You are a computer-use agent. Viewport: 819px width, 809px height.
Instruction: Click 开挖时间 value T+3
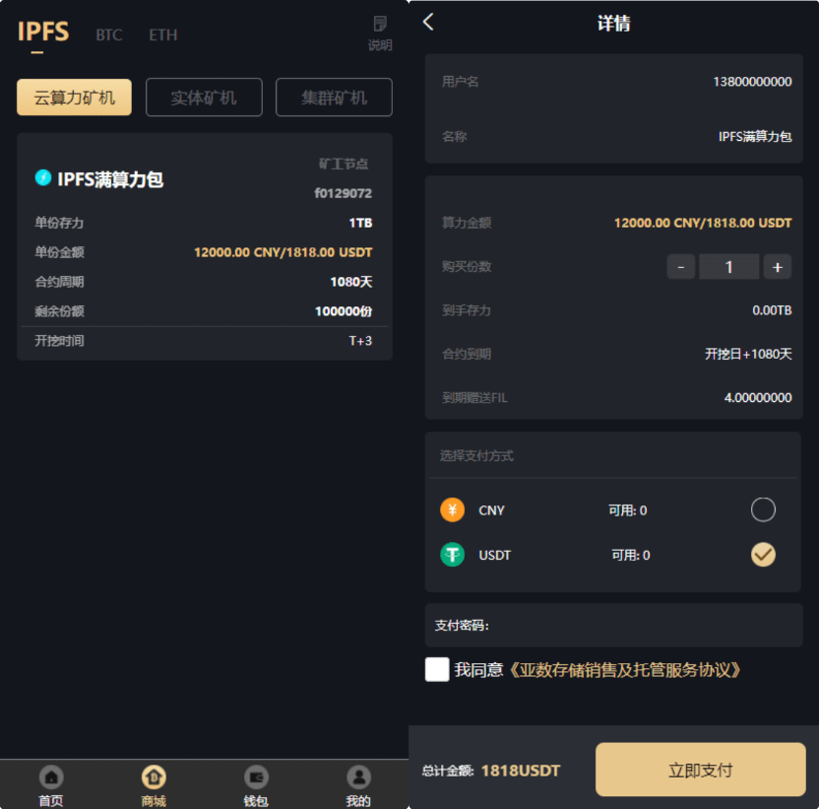coord(360,341)
